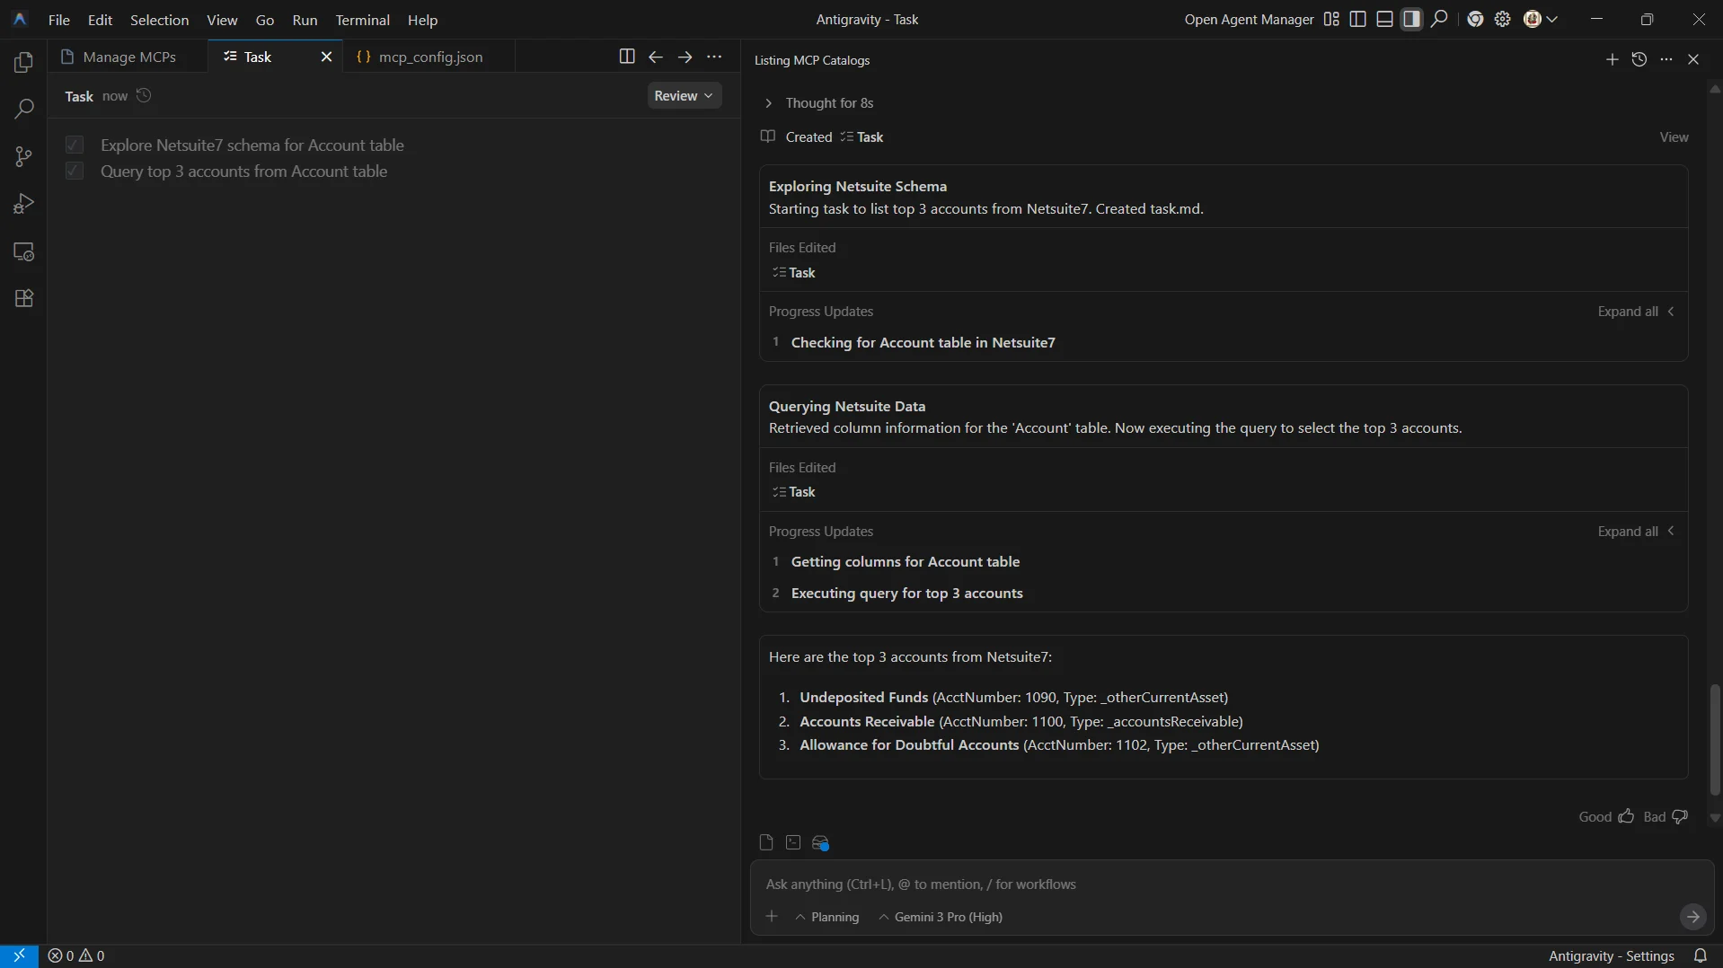The width and height of the screenshot is (1723, 968).
Task: Open Run and Debug view
Action: 24,205
